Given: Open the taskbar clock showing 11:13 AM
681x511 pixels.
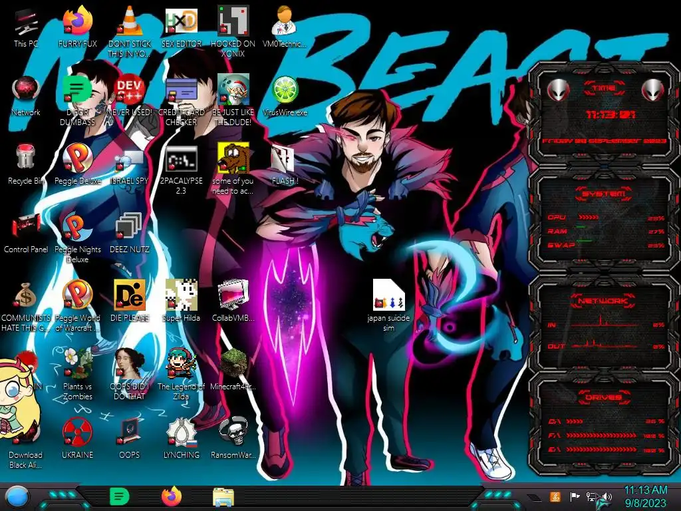Looking at the screenshot, I should [x=645, y=496].
